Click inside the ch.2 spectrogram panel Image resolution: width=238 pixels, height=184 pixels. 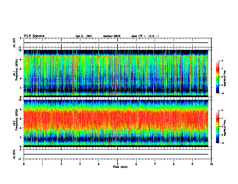click(x=116, y=123)
